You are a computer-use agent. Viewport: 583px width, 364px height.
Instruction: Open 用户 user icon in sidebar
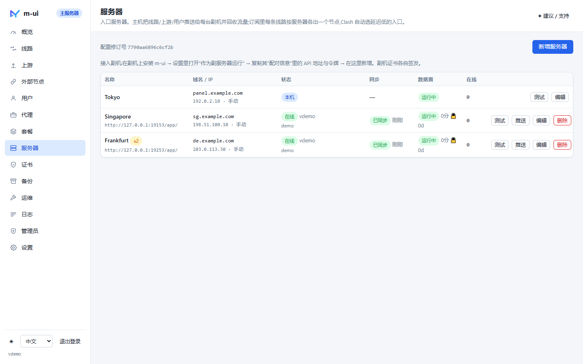pyautogui.click(x=13, y=99)
